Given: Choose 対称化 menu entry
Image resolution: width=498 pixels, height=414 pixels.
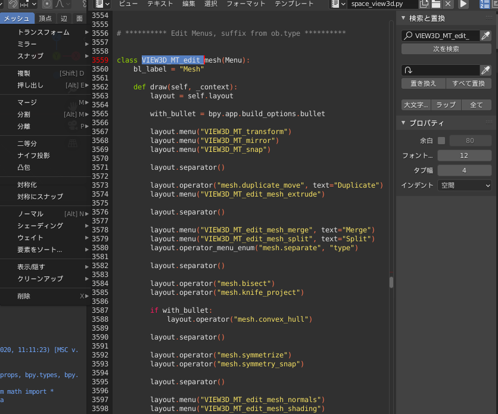Looking at the screenshot, I should (x=45, y=185).
